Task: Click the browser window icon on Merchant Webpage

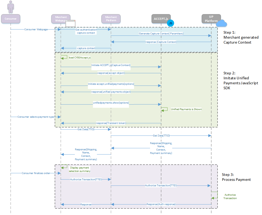Action: tap(70, 23)
